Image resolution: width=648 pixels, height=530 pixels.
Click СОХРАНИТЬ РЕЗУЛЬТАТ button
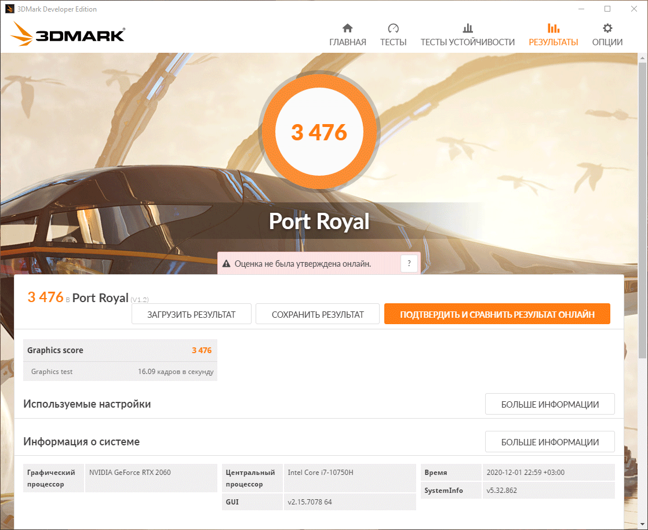[x=318, y=314]
